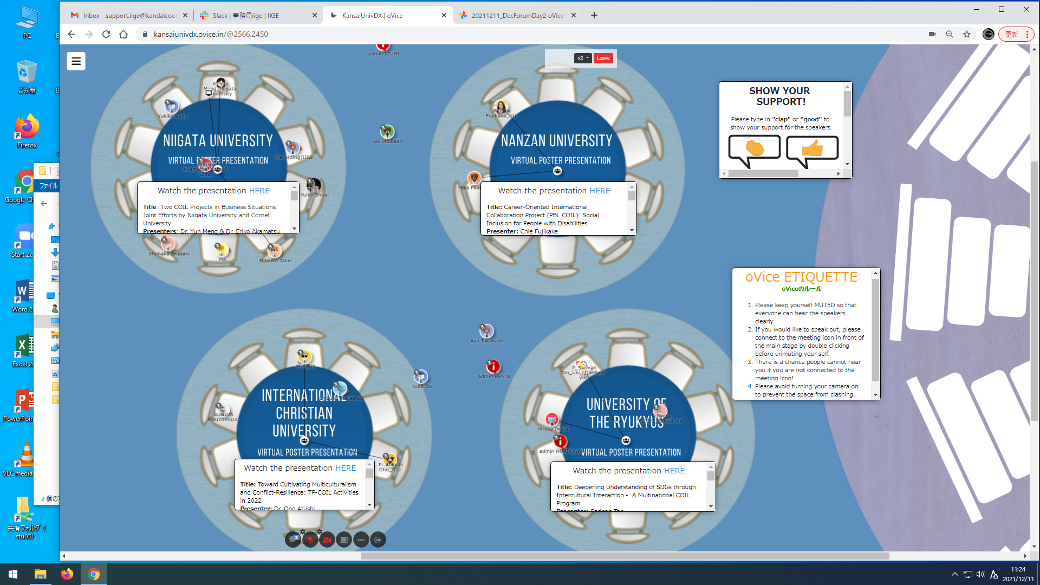1040x585 pixels.
Task: Open the chat with 2 unread messages
Action: 293,539
